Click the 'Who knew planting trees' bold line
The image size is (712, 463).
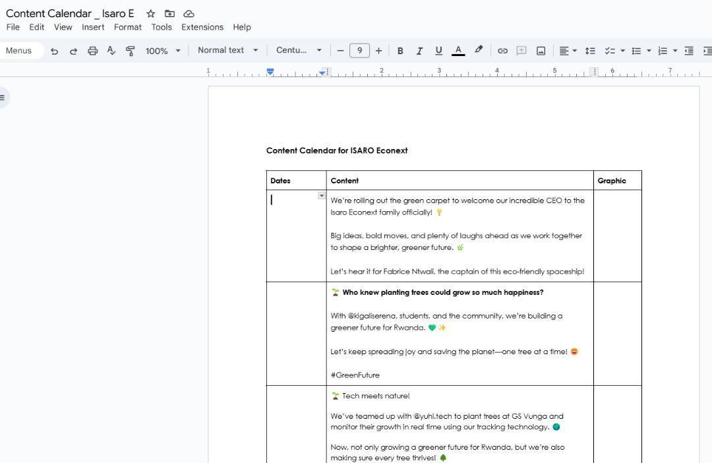[443, 292]
